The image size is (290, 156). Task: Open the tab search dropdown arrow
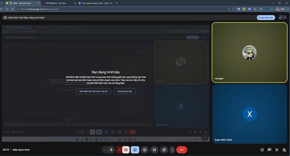coord(2,3)
